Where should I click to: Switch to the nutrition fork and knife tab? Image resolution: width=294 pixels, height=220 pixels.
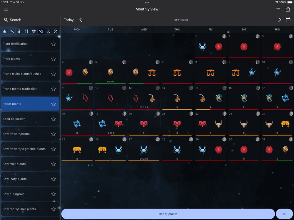click(x=26, y=31)
